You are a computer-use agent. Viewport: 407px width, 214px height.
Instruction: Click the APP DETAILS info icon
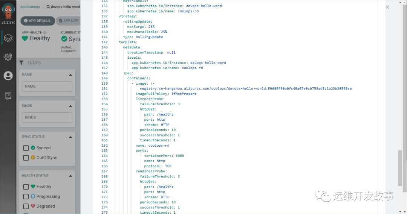click(26, 21)
